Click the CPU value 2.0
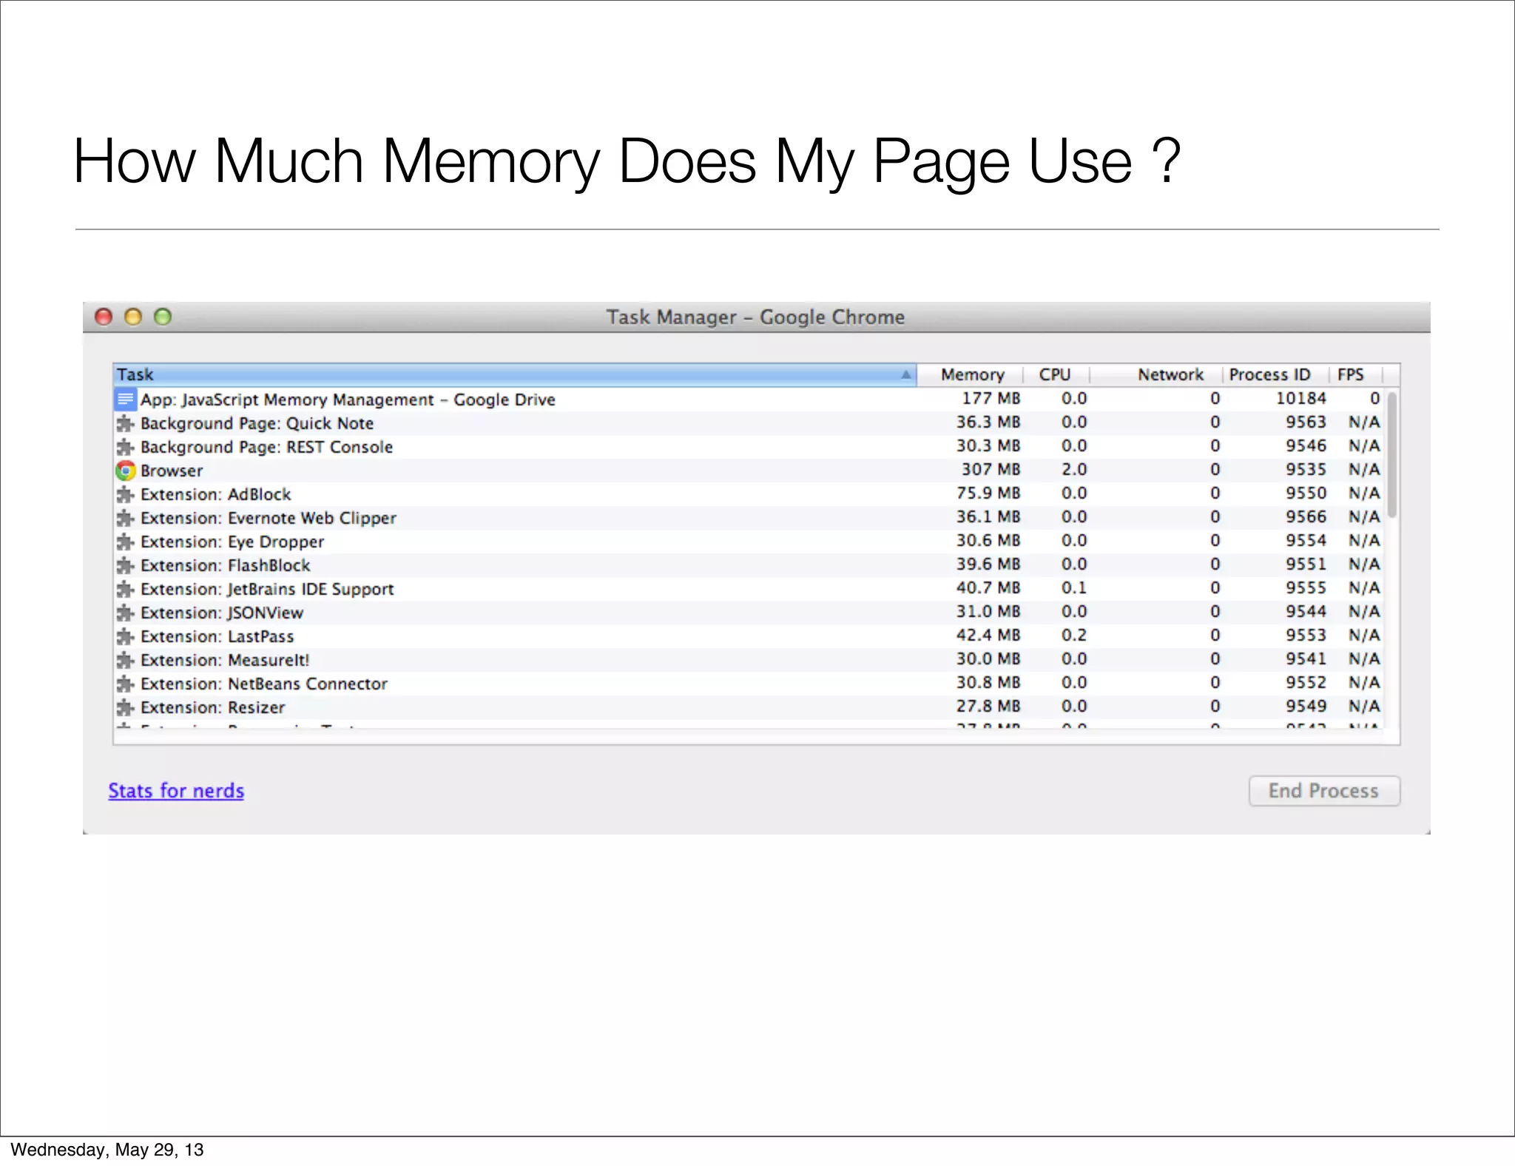1515x1166 pixels. click(x=1074, y=470)
